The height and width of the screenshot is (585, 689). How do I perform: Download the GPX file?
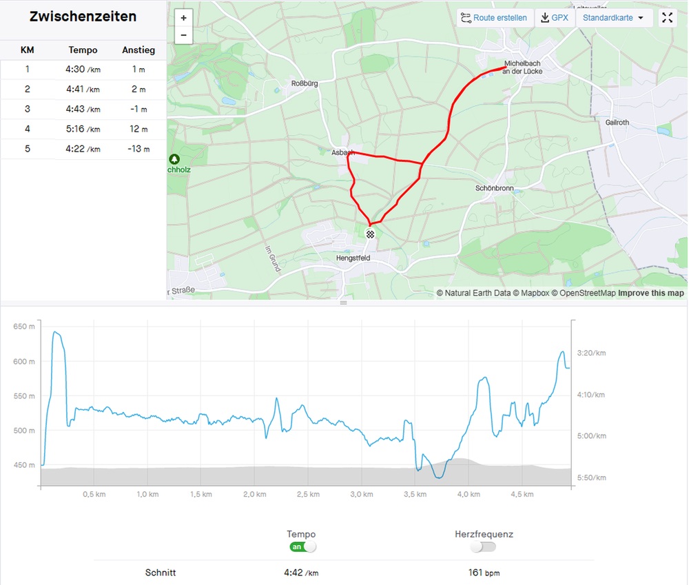[x=555, y=18]
